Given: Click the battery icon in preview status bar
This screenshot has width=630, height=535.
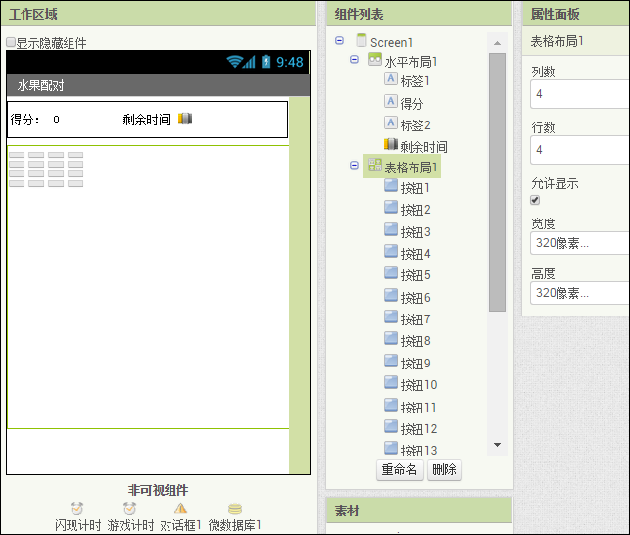Looking at the screenshot, I should tap(266, 62).
